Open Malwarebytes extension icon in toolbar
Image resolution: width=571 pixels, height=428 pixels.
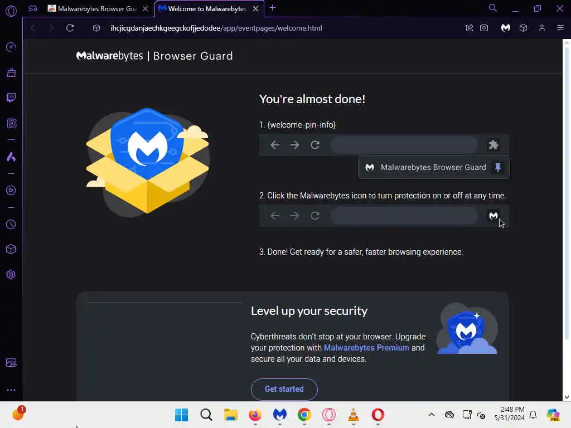(505, 28)
